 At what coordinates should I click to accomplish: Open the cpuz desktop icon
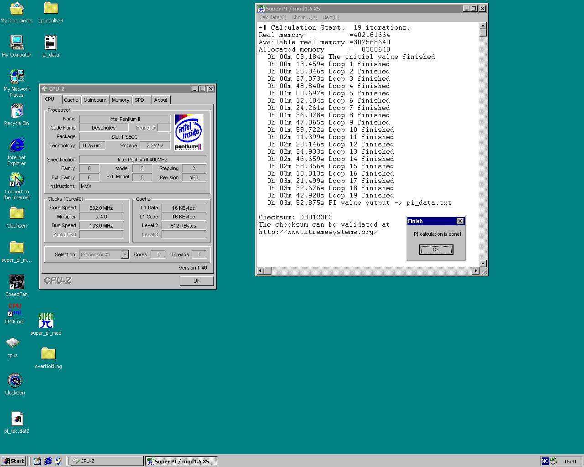pos(12,347)
